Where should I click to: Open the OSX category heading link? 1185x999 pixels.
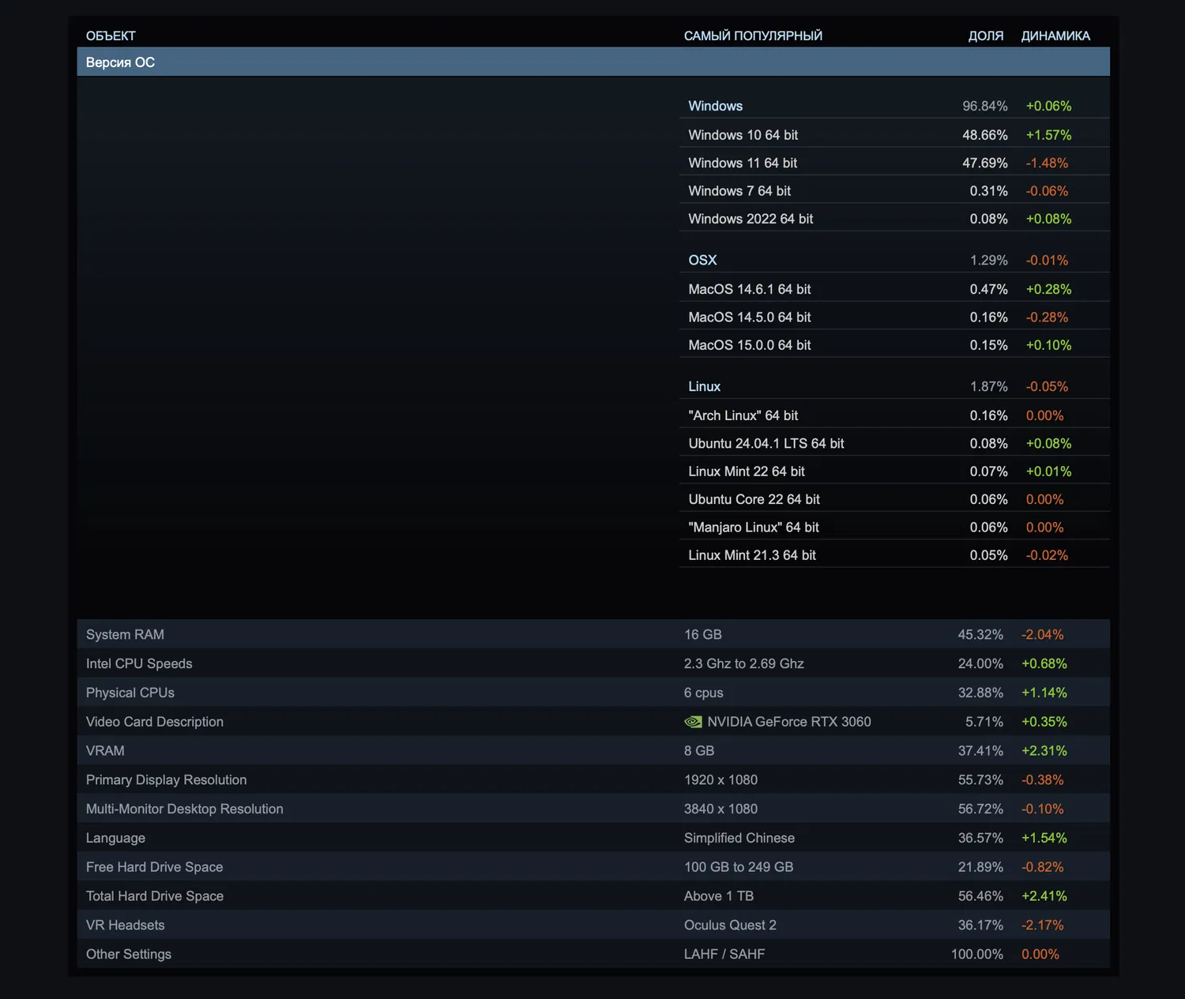coord(702,260)
